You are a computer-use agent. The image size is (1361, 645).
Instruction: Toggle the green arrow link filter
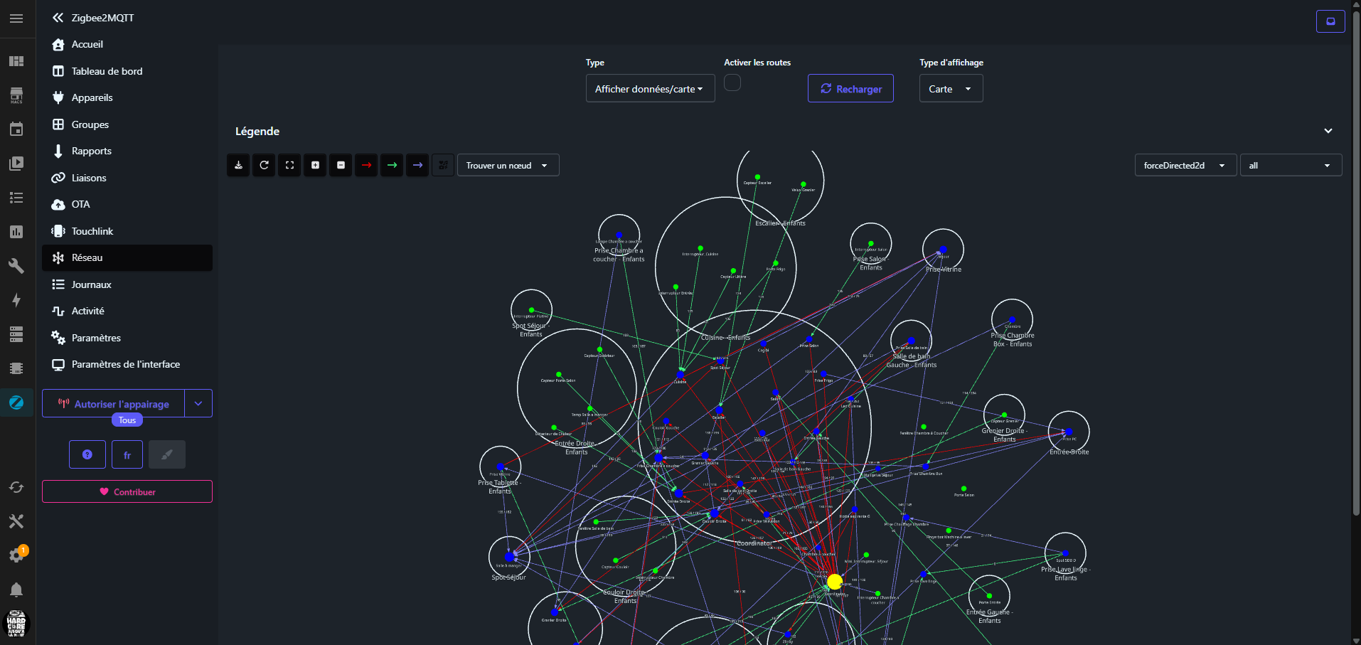pyautogui.click(x=392, y=165)
